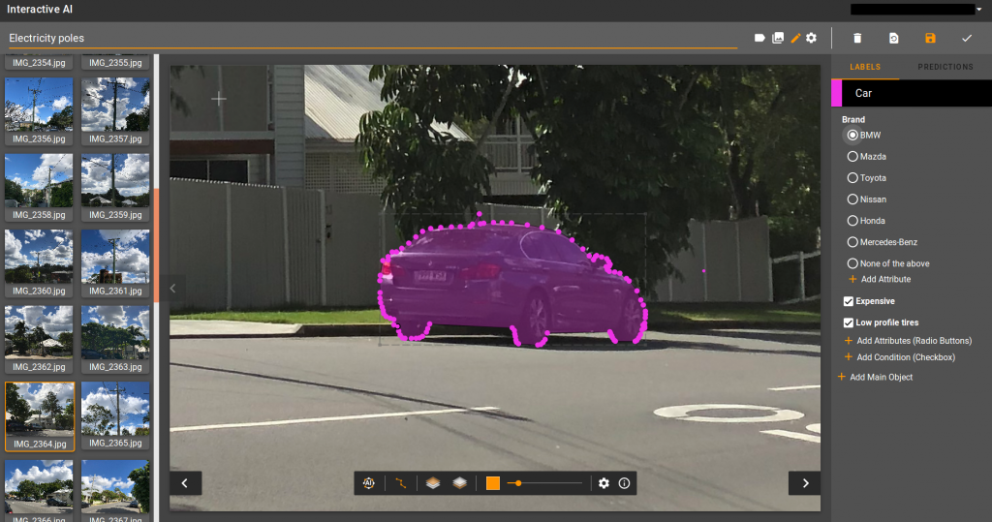The height and width of the screenshot is (522, 992).
Task: Uncheck the Low profile tires checkbox
Action: pyautogui.click(x=849, y=322)
